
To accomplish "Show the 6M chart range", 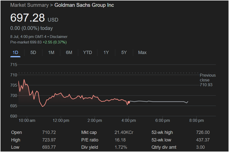I will [69, 53].
